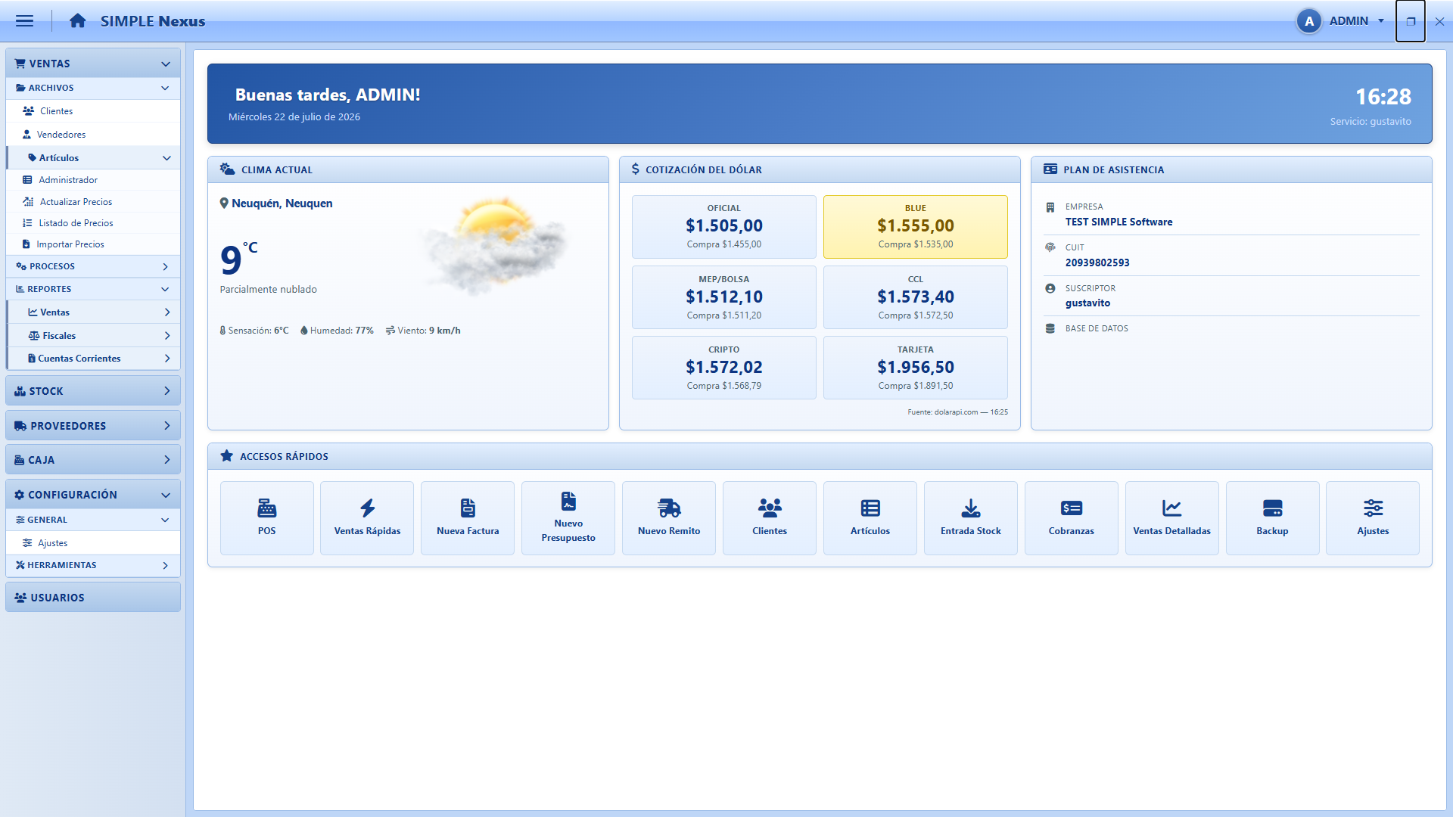The image size is (1453, 817).
Task: Click the SIMPLE Nexus title
Action: pyautogui.click(x=153, y=21)
